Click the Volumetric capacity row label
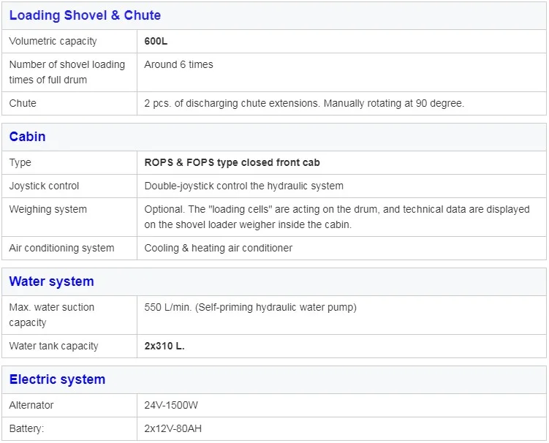 [x=53, y=41]
